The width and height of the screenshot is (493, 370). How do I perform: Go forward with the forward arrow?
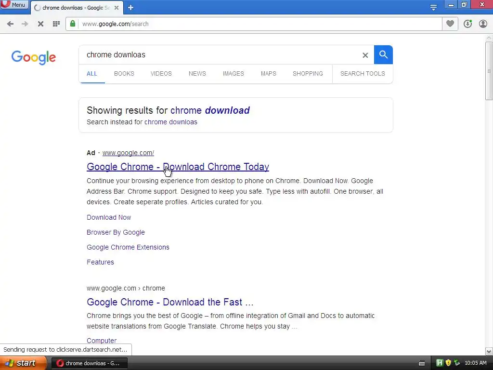(x=25, y=24)
